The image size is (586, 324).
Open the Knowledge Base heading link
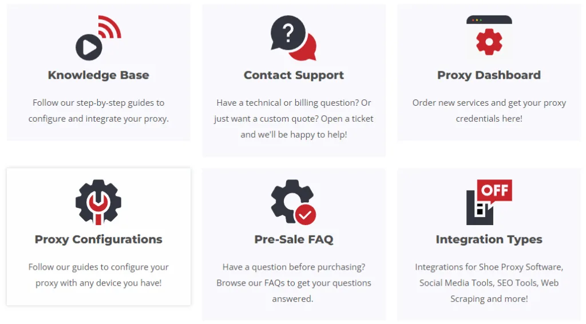pos(98,75)
